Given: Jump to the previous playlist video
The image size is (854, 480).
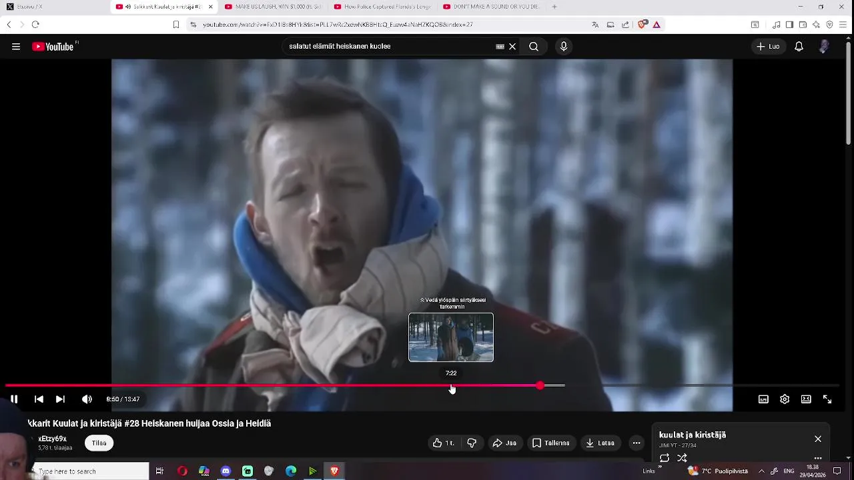Looking at the screenshot, I should 39,399.
